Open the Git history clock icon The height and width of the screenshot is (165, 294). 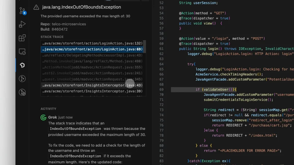(x=22, y=92)
